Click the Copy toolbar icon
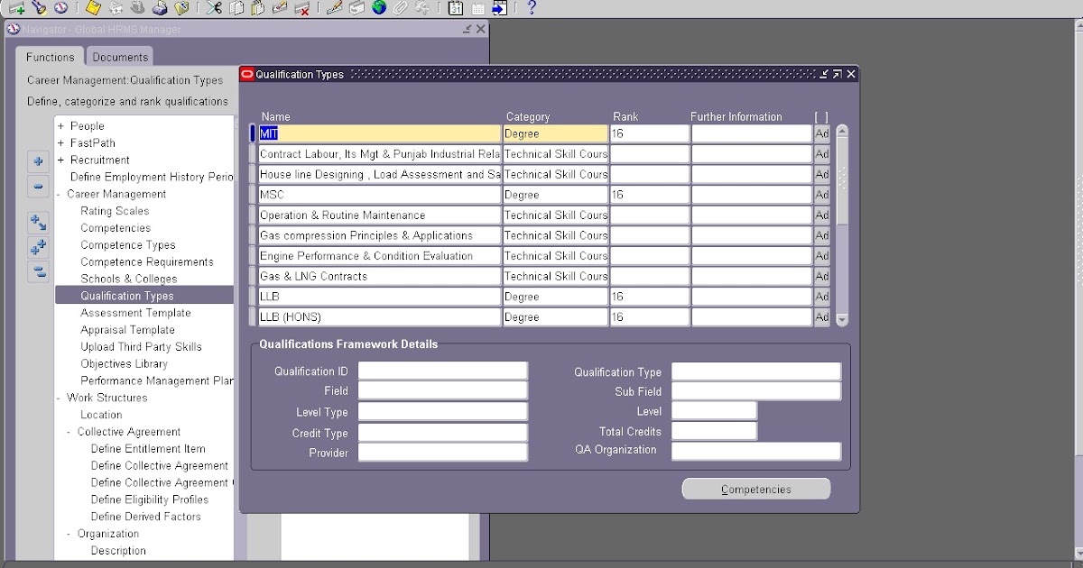1083x568 pixels. click(x=236, y=7)
